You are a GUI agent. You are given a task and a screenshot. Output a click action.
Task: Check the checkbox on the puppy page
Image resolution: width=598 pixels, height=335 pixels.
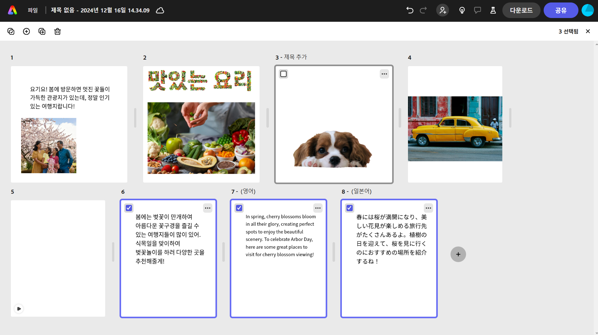click(283, 74)
